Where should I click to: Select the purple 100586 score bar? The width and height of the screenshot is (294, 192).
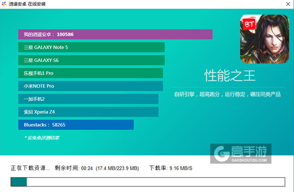pyautogui.click(x=115, y=34)
